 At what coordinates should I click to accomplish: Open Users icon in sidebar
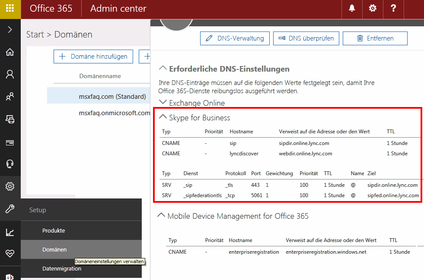(x=10, y=74)
